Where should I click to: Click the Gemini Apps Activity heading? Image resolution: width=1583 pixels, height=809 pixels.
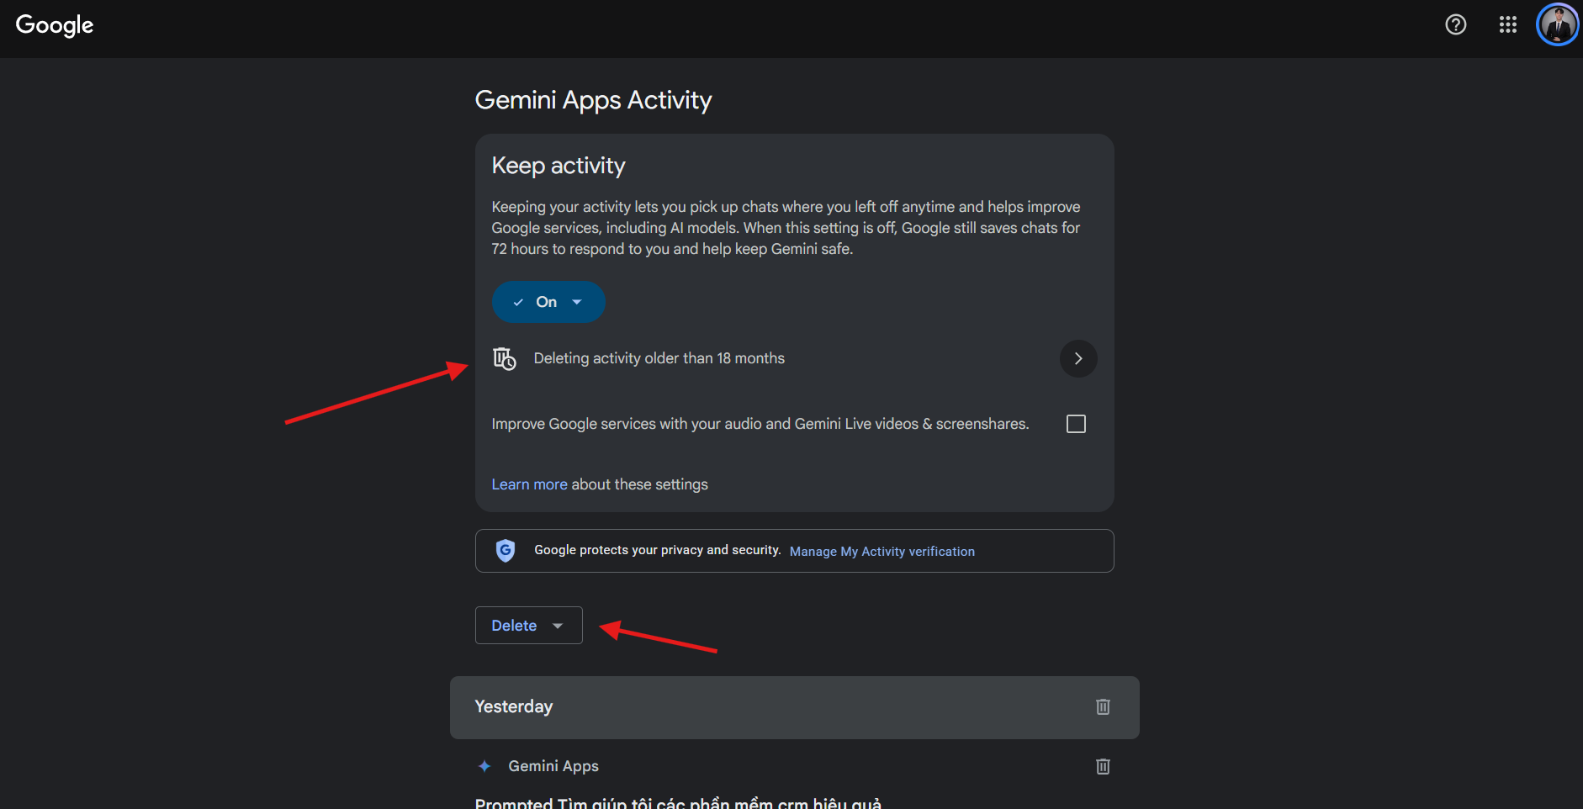pyautogui.click(x=594, y=100)
